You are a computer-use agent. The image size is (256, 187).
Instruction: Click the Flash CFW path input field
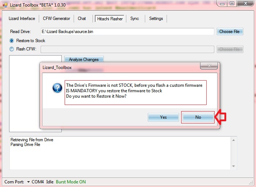pos(127,49)
